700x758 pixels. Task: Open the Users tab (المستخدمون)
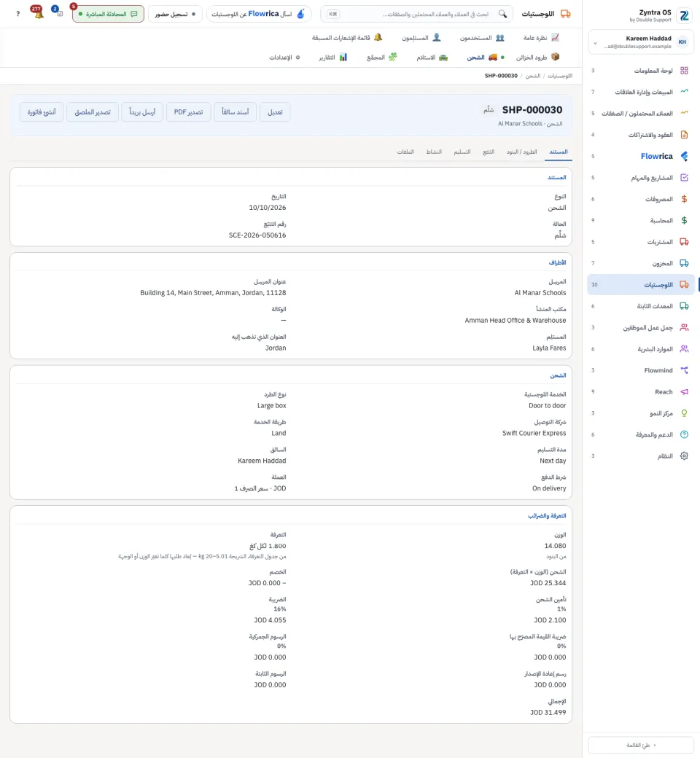(482, 38)
